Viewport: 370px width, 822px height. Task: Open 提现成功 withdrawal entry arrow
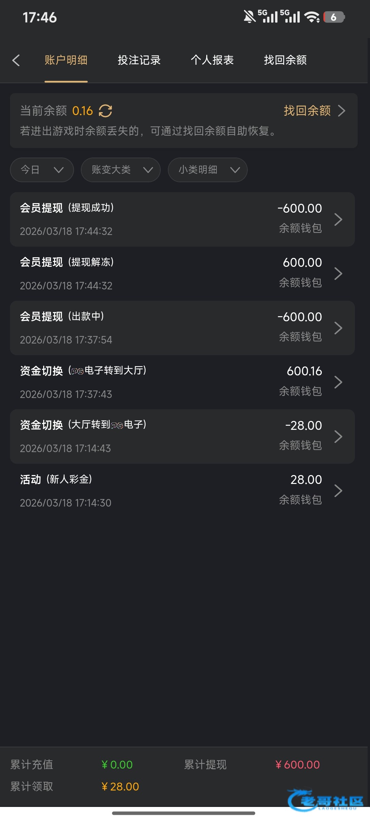coord(338,220)
